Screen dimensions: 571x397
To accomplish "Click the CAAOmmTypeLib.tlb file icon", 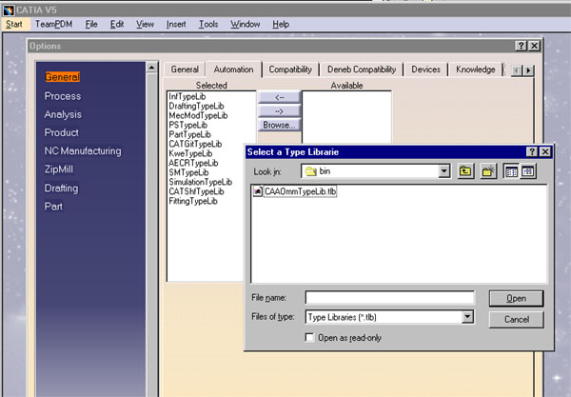I will 258,191.
